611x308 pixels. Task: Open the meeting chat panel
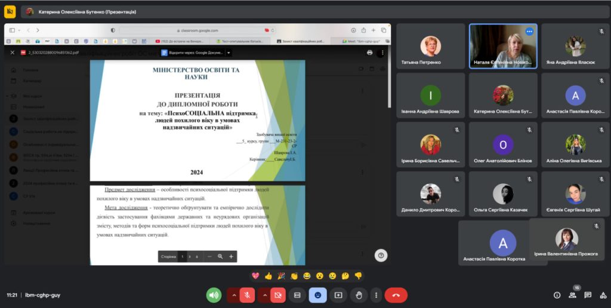[588, 295]
